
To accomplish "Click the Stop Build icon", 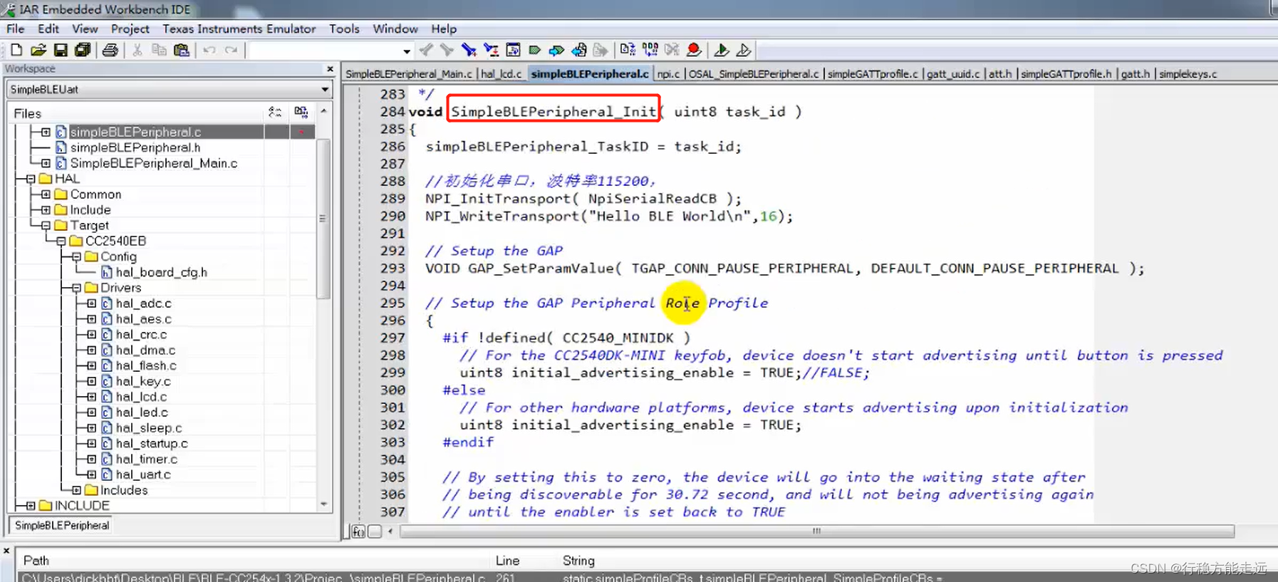I will tap(672, 50).
